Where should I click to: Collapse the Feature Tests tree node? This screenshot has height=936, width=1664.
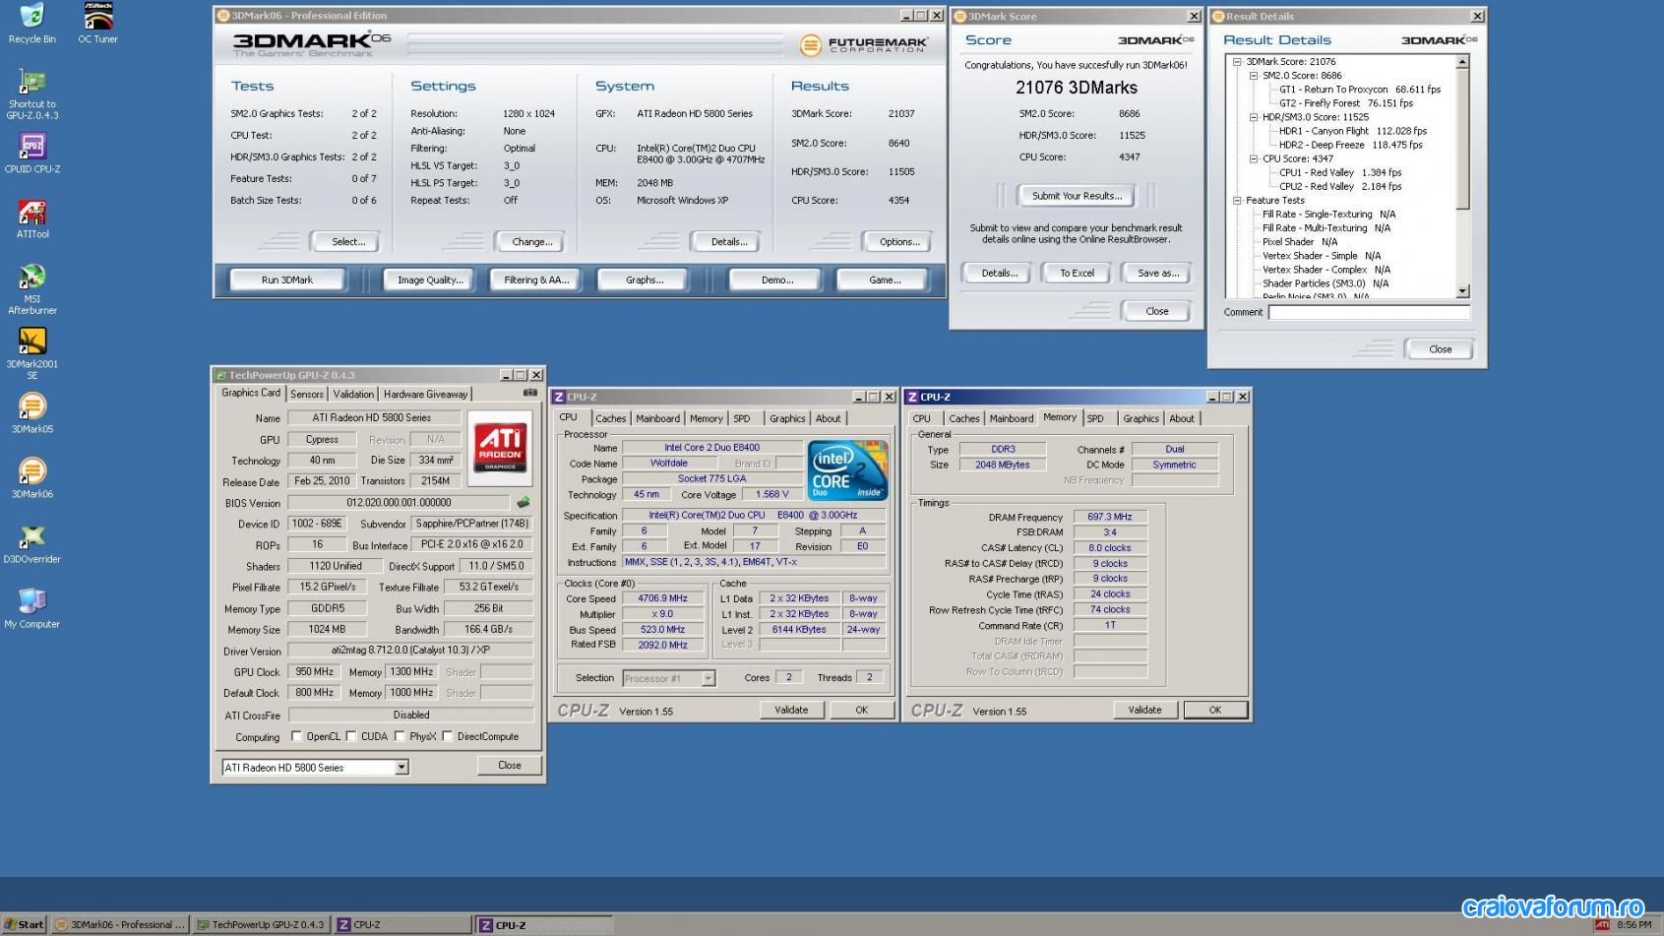(x=1238, y=200)
